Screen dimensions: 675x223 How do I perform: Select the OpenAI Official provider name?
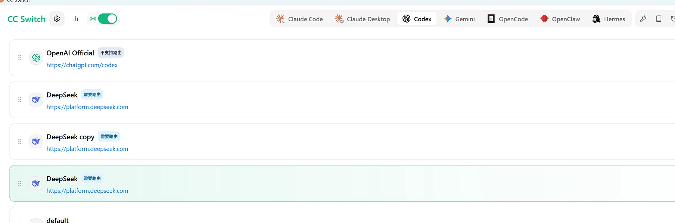point(70,53)
